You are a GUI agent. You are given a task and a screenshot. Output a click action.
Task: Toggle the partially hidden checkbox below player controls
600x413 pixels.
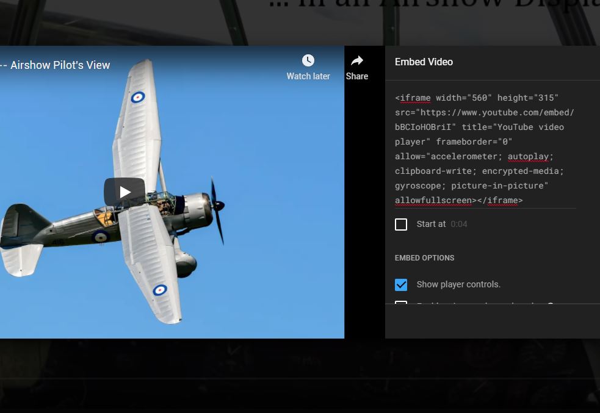click(401, 303)
